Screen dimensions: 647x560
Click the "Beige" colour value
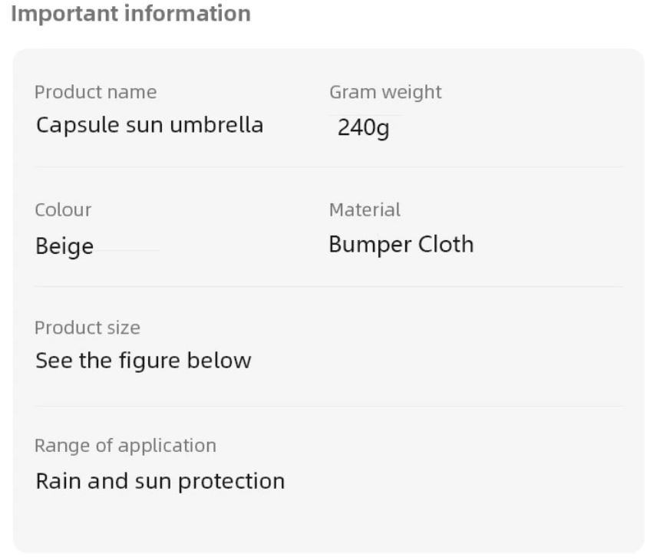tap(64, 246)
